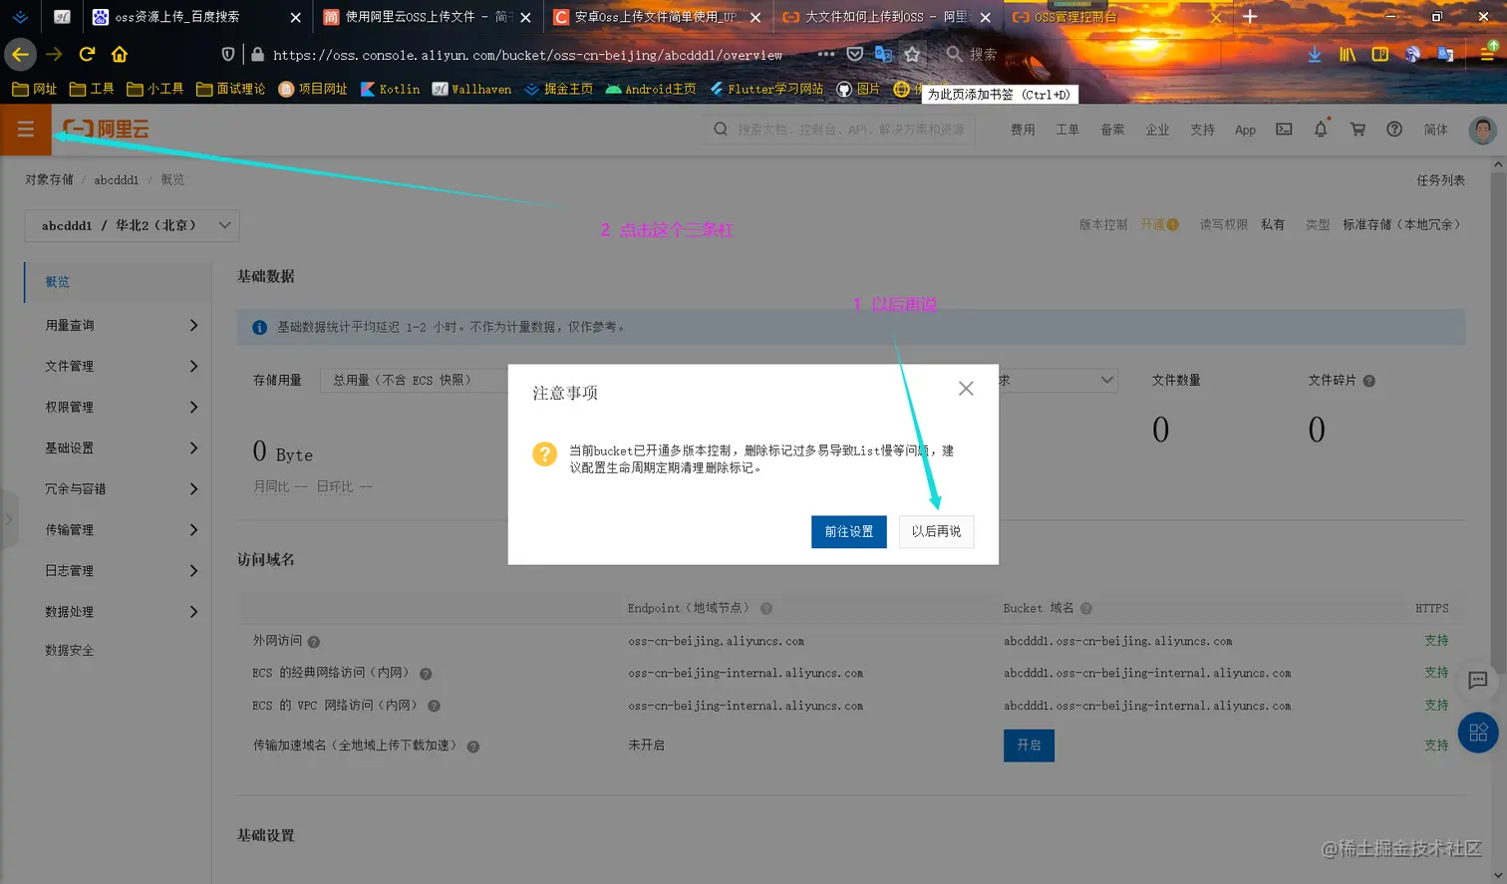This screenshot has width=1507, height=884.
Task: Open the CloudShell terminal icon
Action: pyautogui.click(x=1284, y=129)
